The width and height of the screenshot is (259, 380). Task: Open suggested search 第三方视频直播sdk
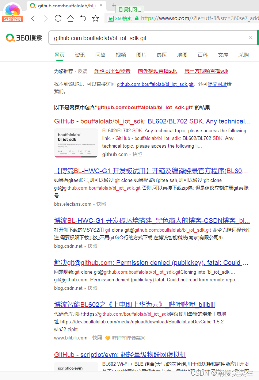(206, 71)
